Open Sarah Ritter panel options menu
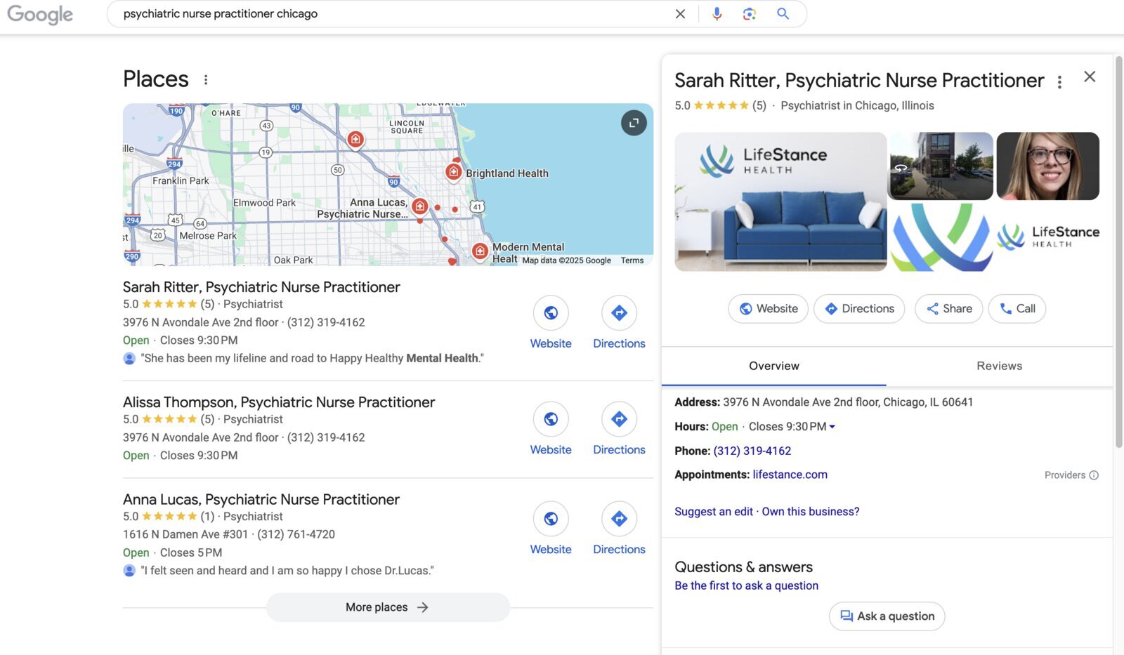The width and height of the screenshot is (1124, 655). [1059, 82]
